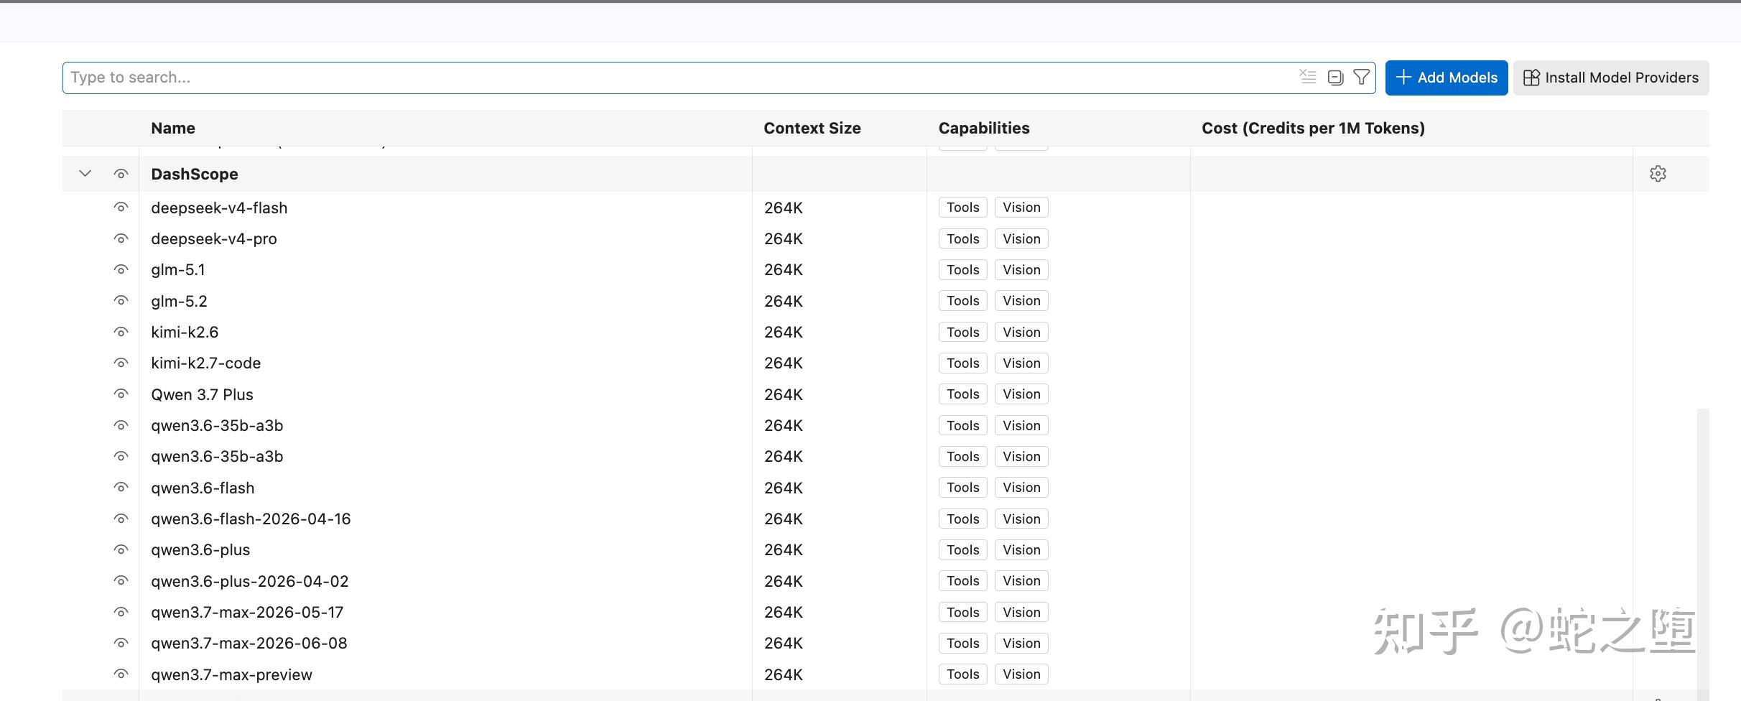
Task: Select the deepseek-v4-flash model name
Action: click(x=219, y=208)
